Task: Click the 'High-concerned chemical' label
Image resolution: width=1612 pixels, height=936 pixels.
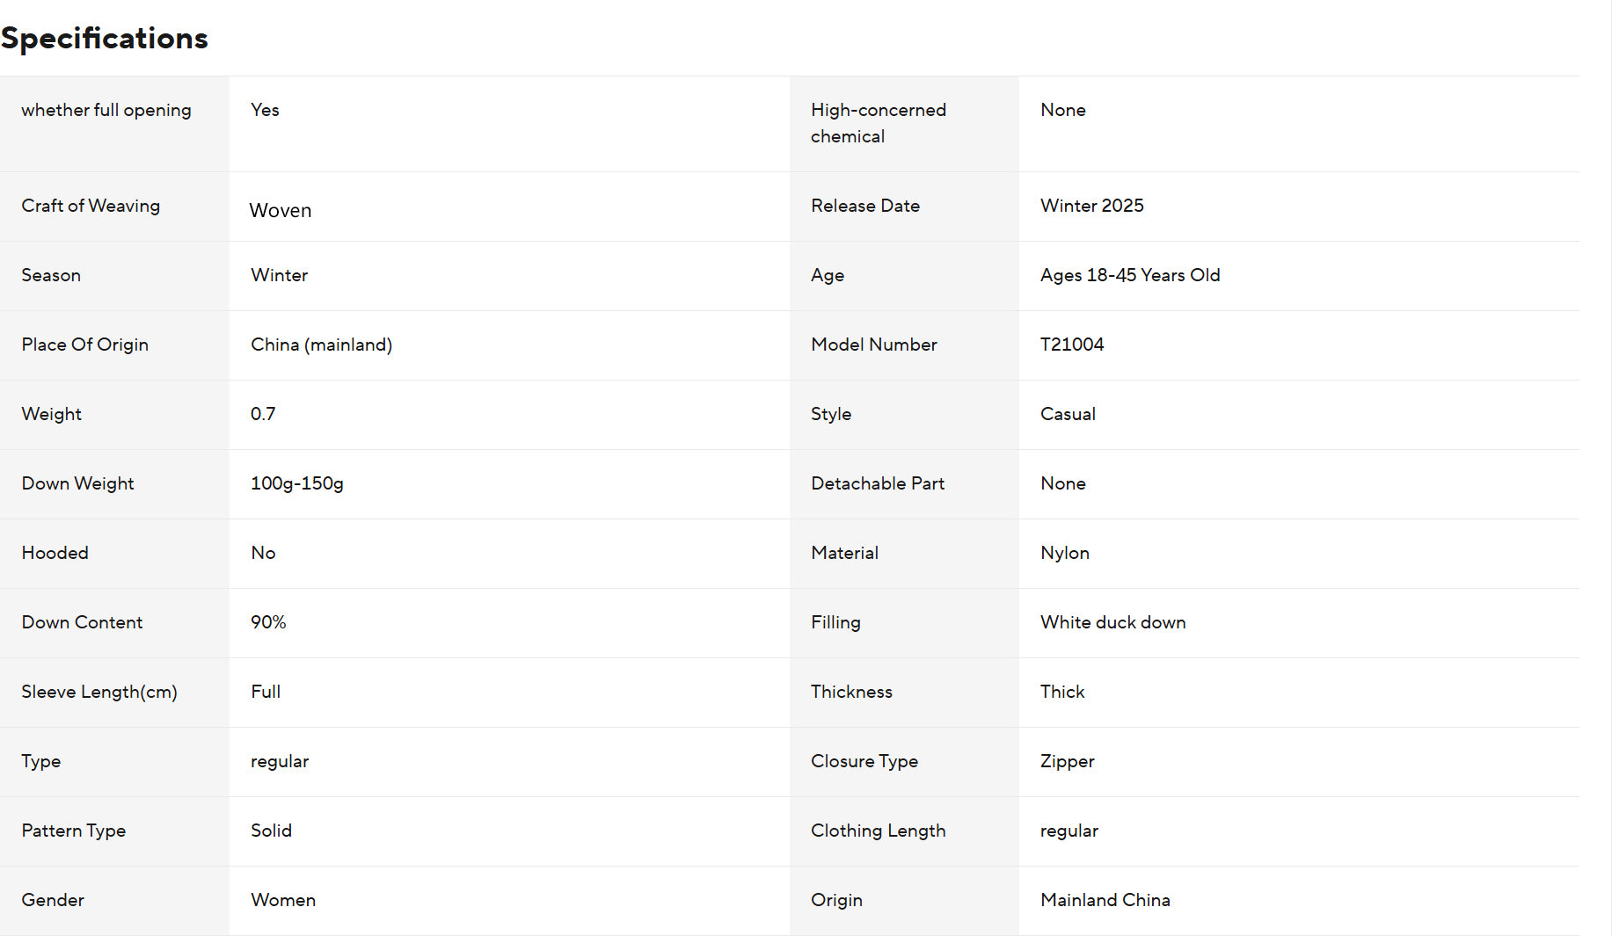Action: point(878,123)
